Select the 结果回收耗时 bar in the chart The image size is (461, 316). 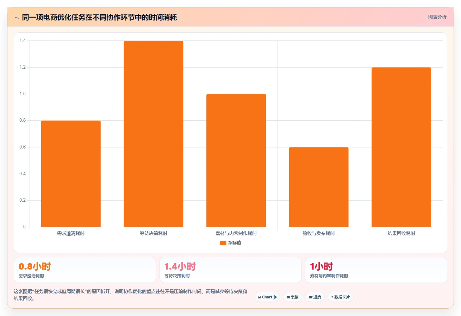[x=401, y=147]
